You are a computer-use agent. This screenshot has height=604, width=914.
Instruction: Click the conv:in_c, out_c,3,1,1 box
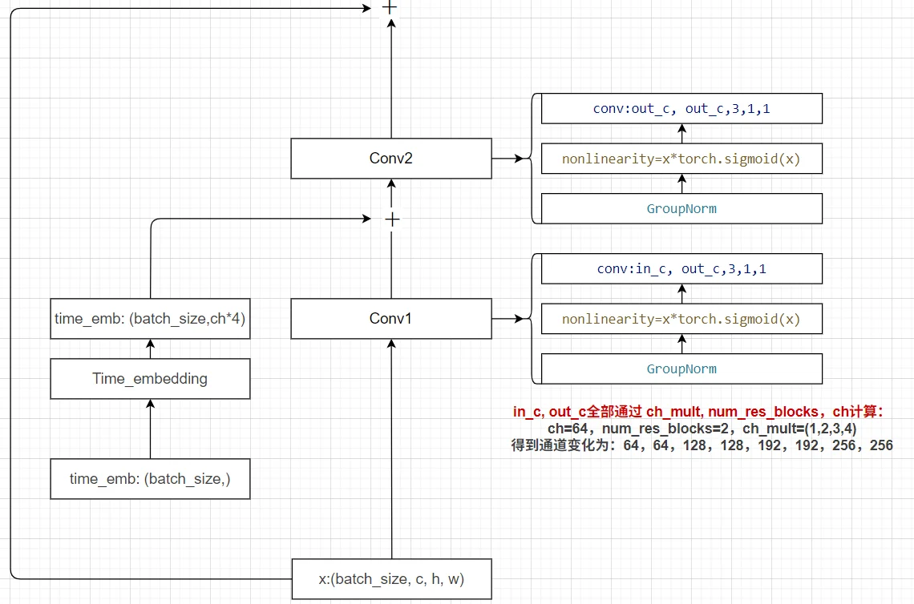681,268
